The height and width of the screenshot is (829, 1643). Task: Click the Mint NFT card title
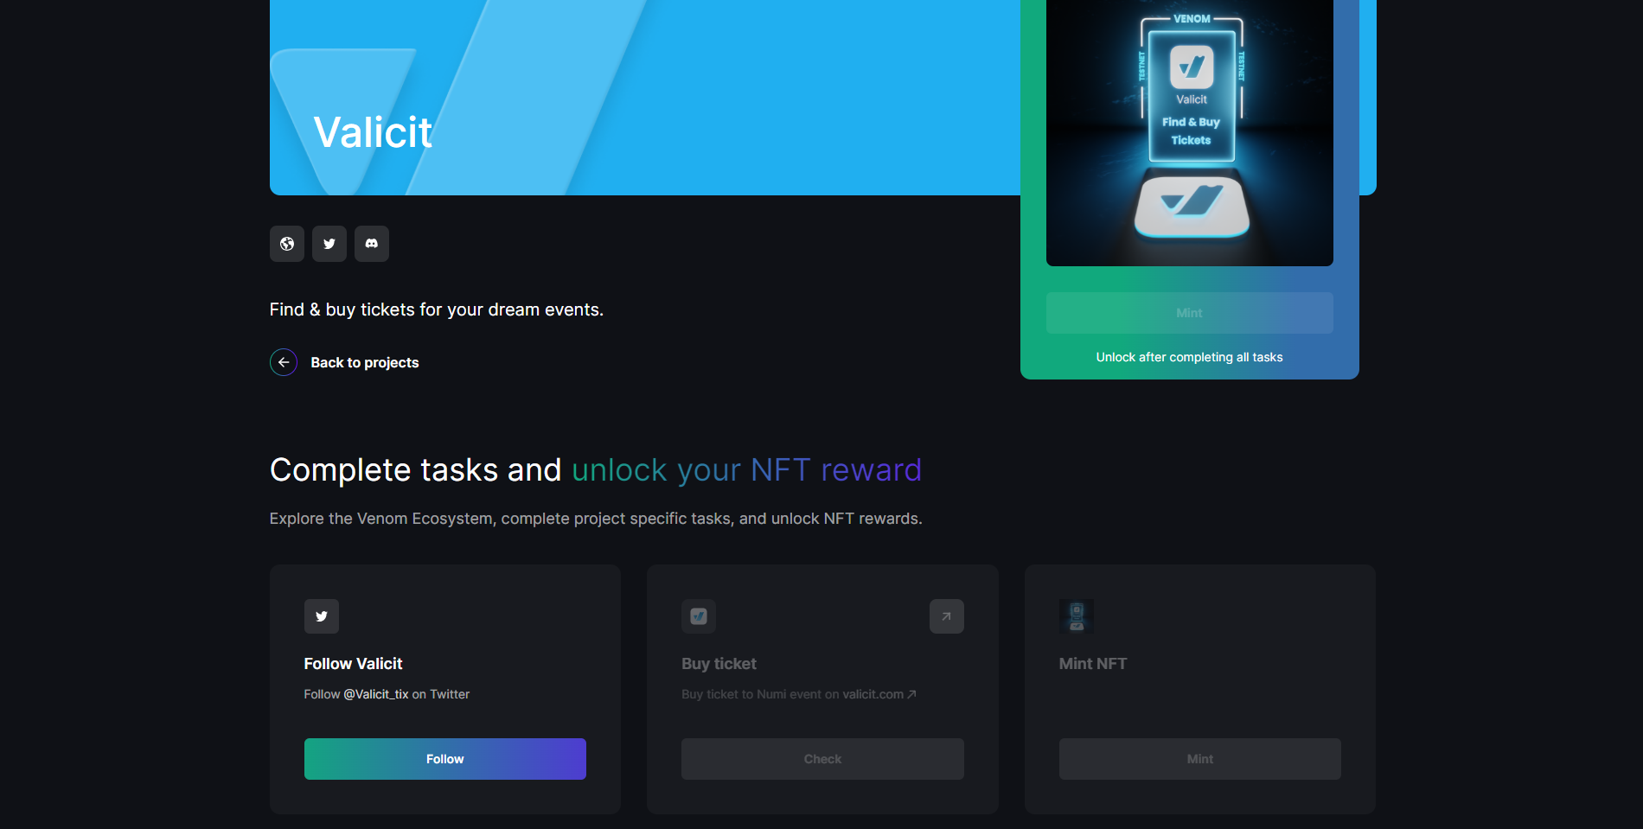pyautogui.click(x=1093, y=664)
